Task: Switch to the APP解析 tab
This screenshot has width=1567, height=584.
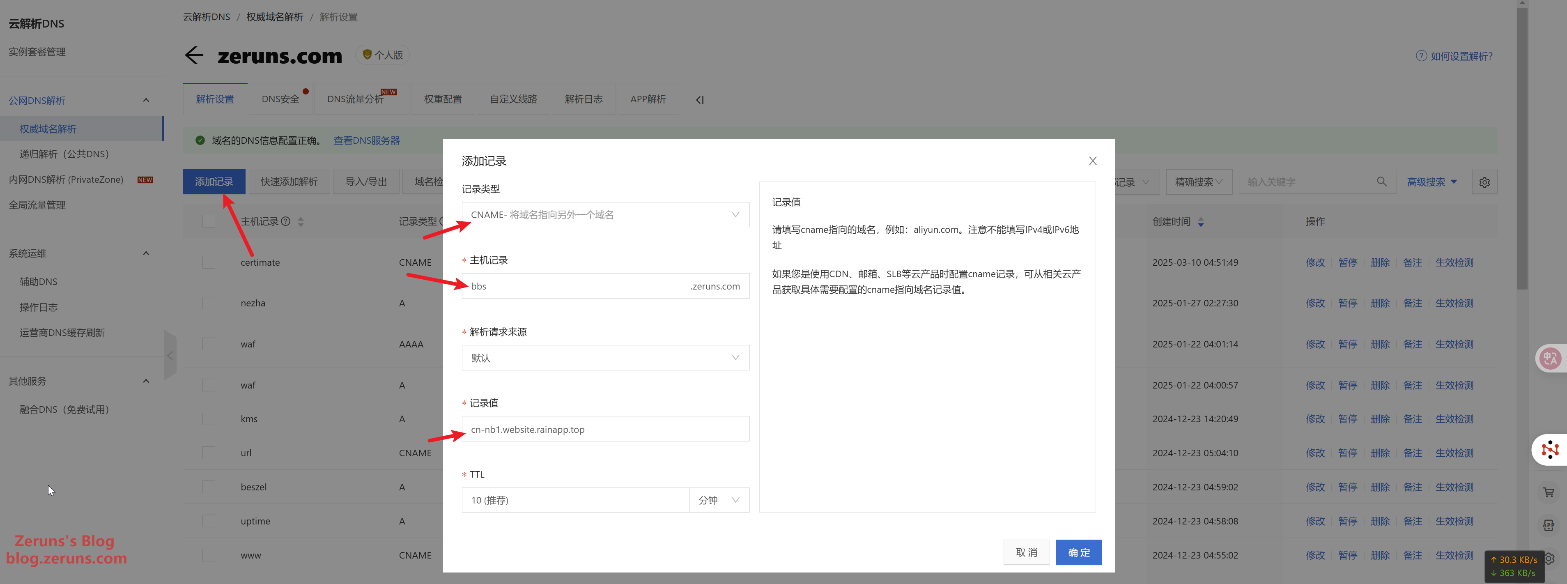Action: [648, 99]
